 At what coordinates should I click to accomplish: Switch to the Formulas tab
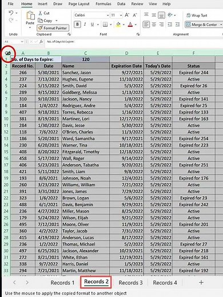(x=103, y=4)
